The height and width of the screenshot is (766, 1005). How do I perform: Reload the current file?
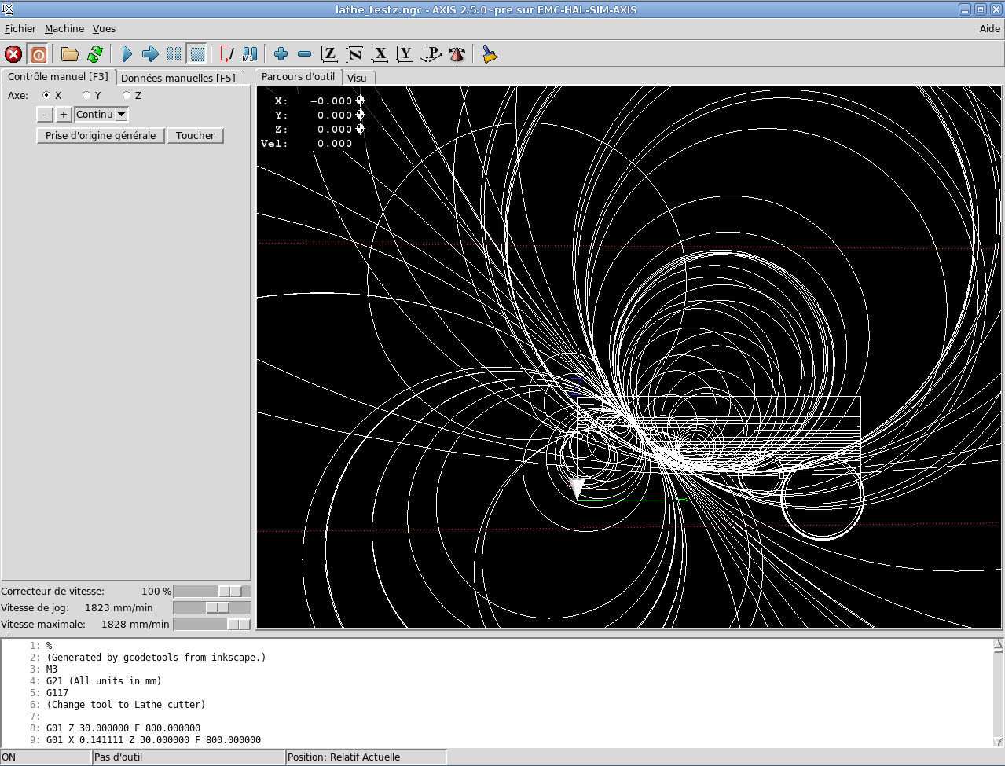[x=95, y=54]
